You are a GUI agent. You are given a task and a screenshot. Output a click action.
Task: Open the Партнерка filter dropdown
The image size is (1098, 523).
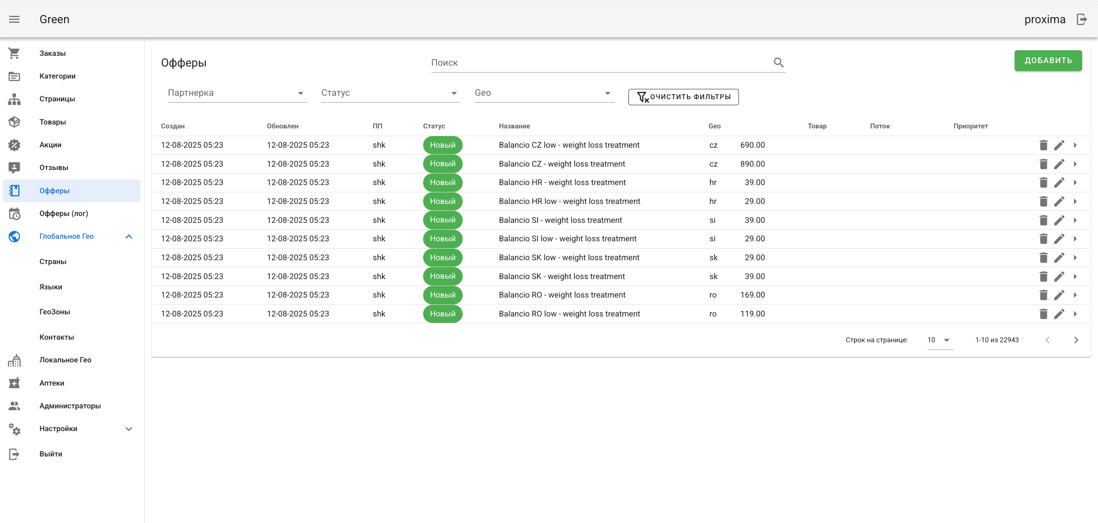coord(238,93)
